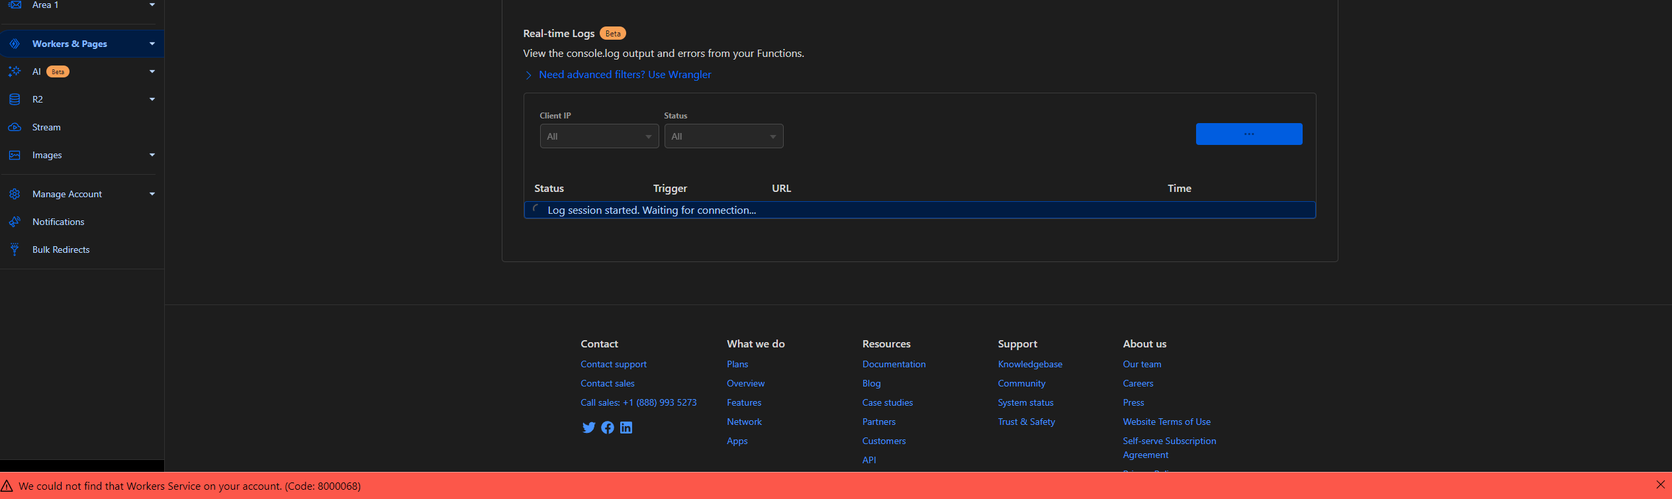Click the AI sparkle icon in sidebar
The height and width of the screenshot is (499, 1672).
click(15, 71)
